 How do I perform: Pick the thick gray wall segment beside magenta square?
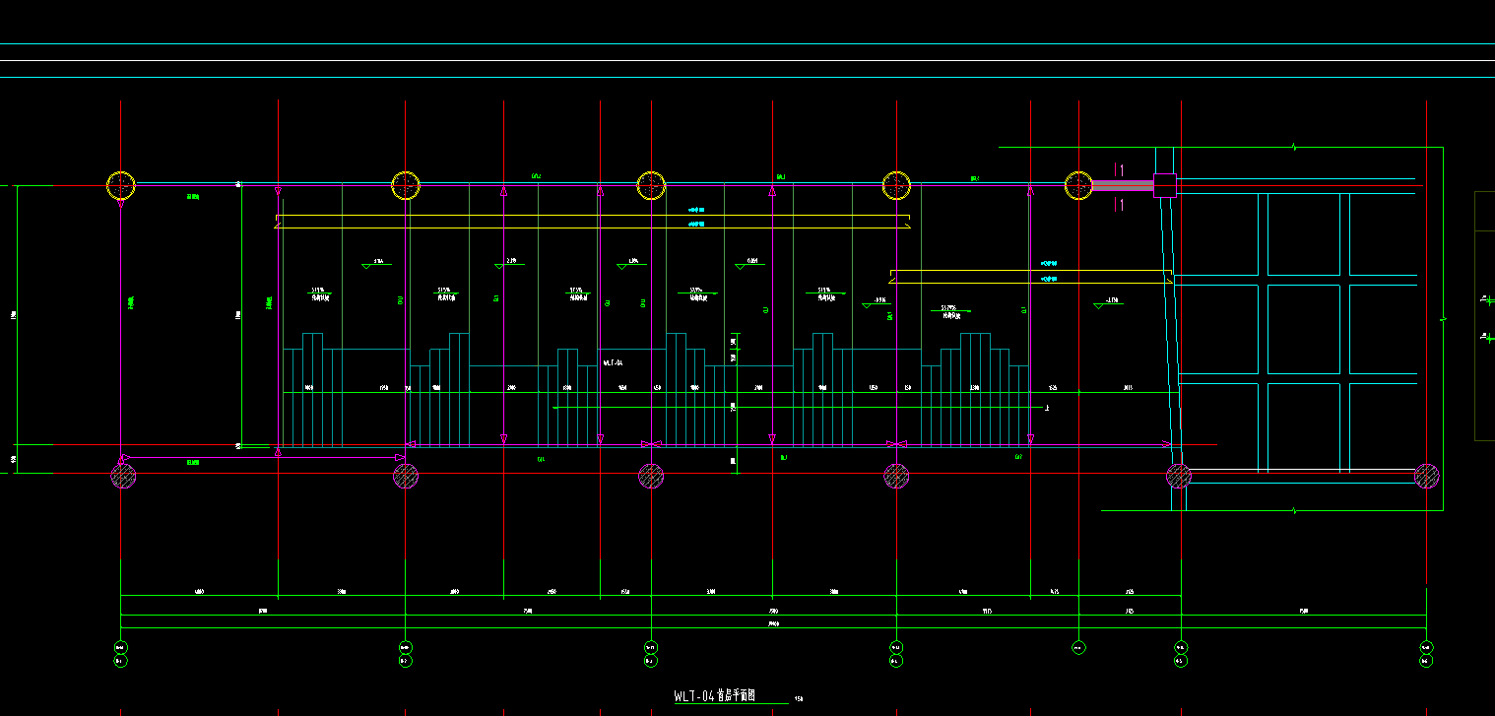click(1124, 185)
